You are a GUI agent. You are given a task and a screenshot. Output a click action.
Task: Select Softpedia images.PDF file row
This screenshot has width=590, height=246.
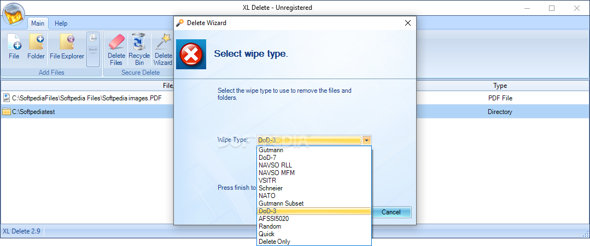pos(87,98)
